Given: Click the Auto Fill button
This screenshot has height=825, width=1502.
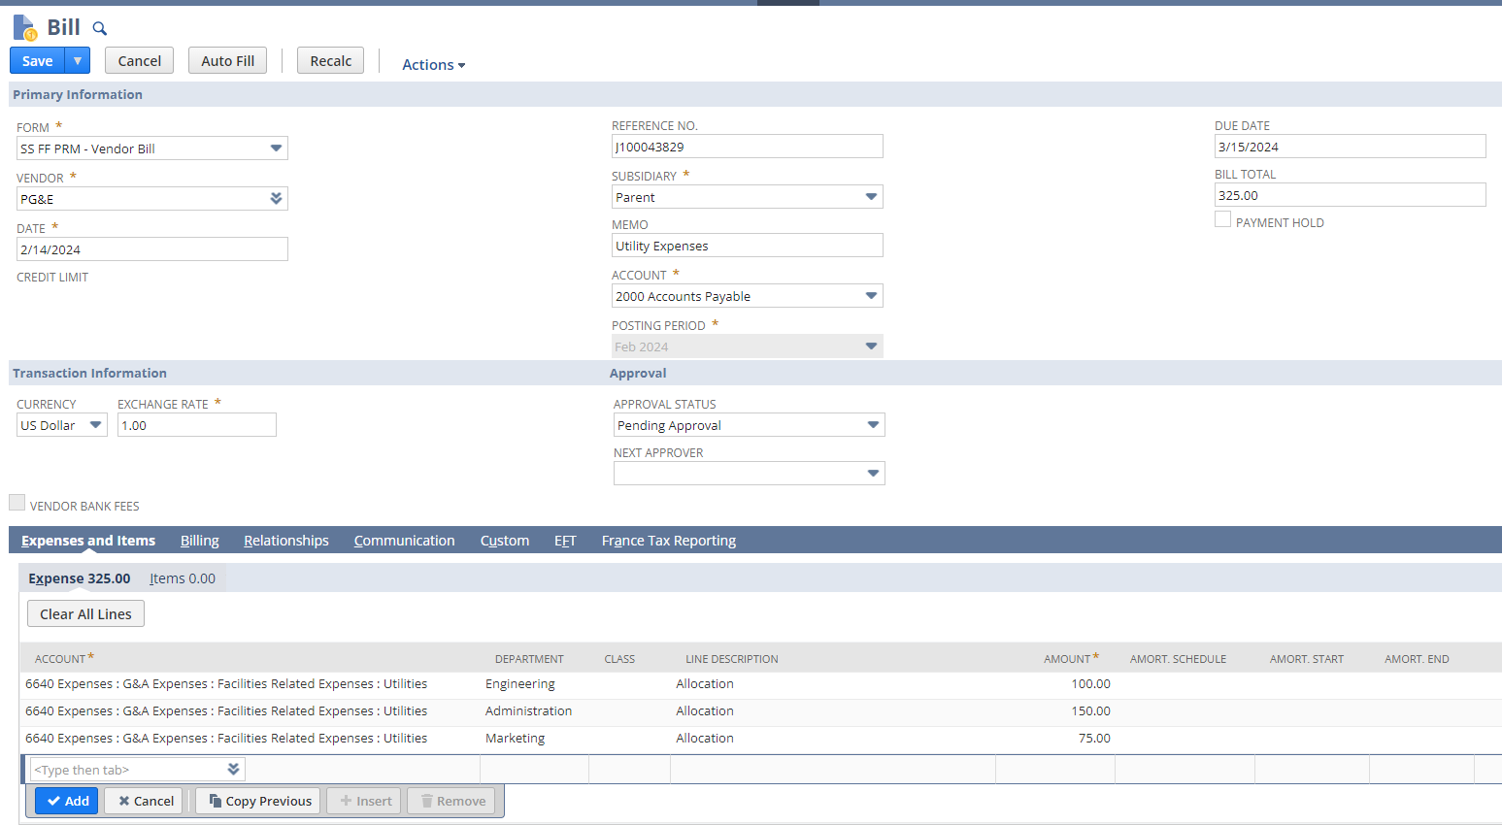Looking at the screenshot, I should pos(227,59).
